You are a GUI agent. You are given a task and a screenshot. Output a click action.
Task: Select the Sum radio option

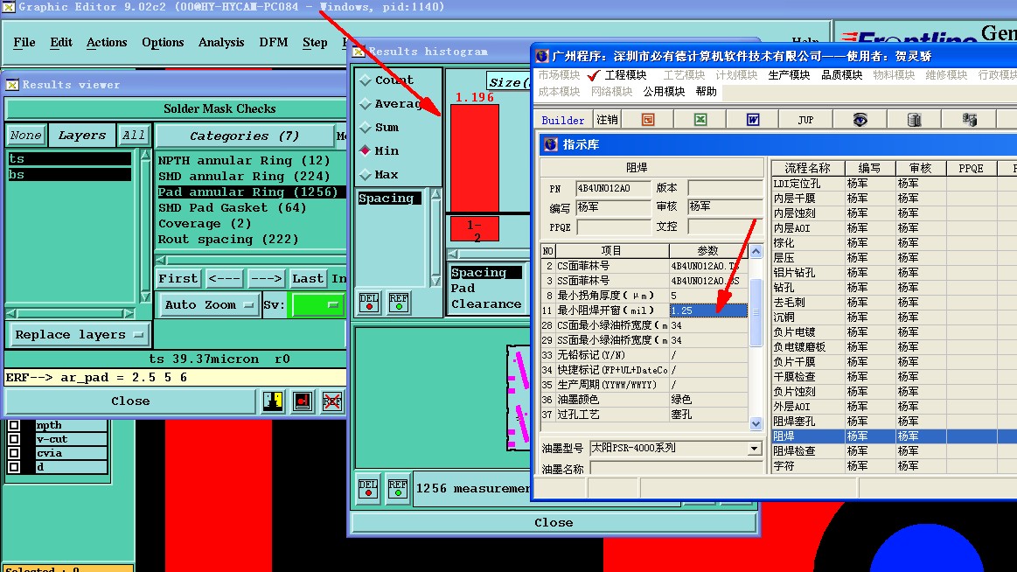tap(366, 127)
